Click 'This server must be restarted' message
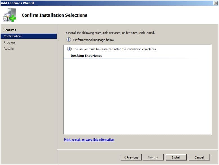The height and width of the screenshot is (165, 219). [x=115, y=49]
